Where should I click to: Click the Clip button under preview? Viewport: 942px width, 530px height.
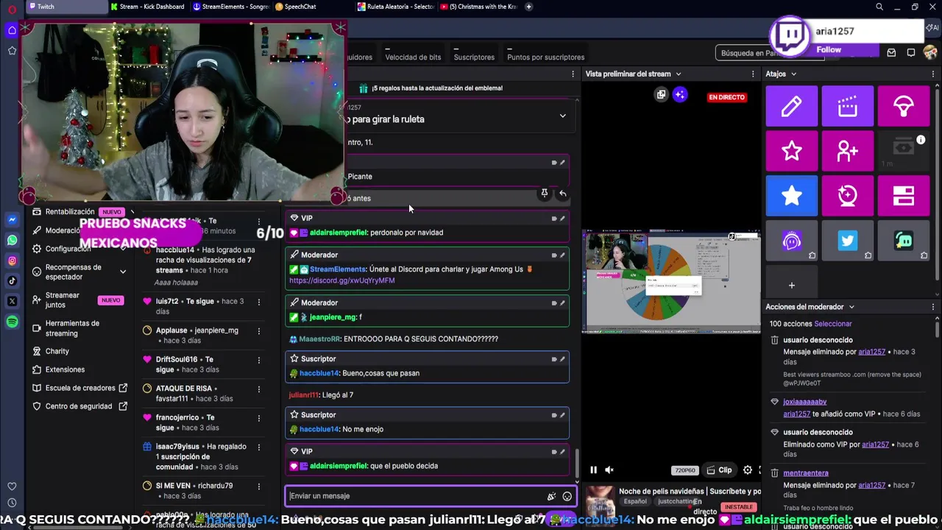(x=719, y=470)
